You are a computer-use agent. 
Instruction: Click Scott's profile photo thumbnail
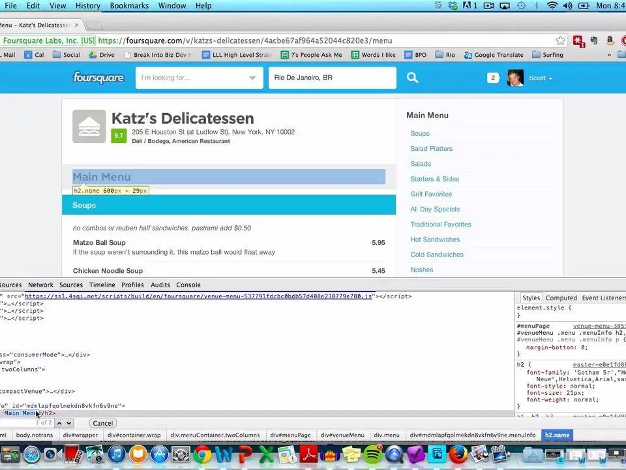tap(515, 78)
